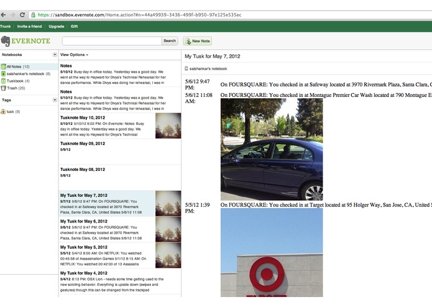Select All Notes (12) in sidebar
This screenshot has width=432, height=307.
[x=29, y=66]
